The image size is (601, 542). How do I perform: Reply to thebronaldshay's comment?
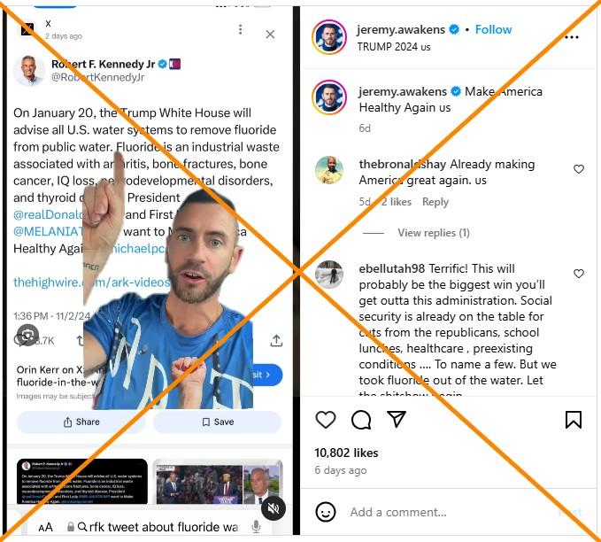click(x=435, y=202)
